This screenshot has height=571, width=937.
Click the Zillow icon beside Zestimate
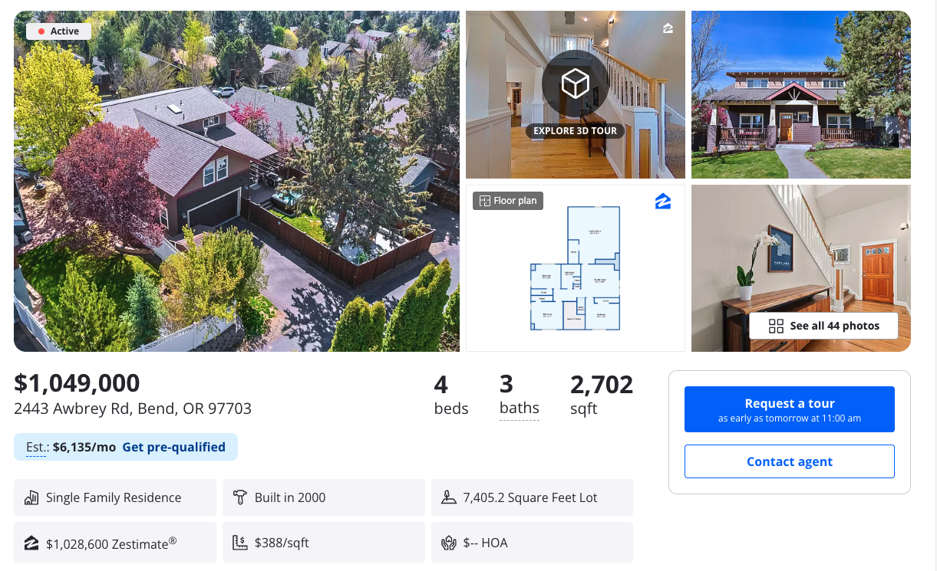31,543
